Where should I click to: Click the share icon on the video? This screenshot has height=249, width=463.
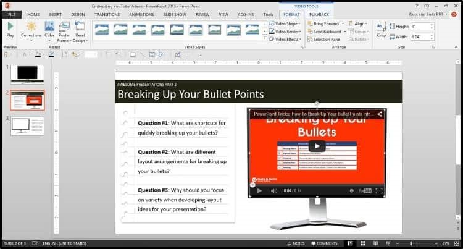pos(380,114)
